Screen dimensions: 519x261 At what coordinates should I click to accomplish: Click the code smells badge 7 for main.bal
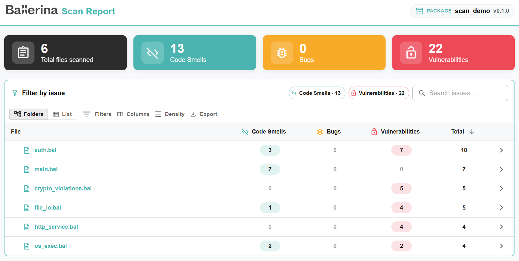tap(270, 169)
